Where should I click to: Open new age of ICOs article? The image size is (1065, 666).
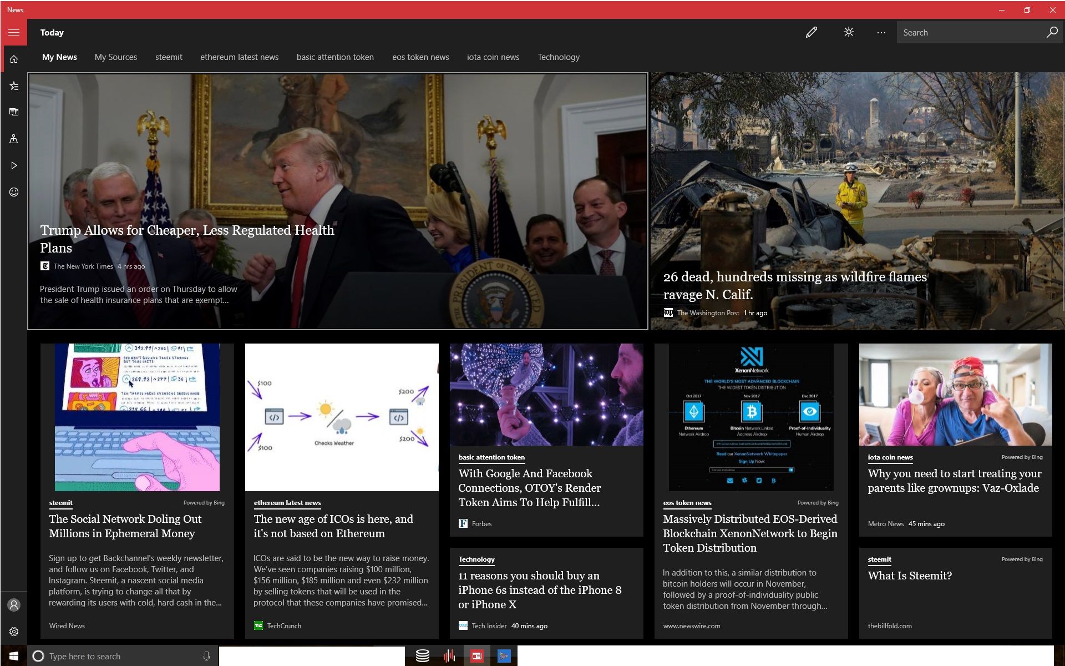[333, 526]
